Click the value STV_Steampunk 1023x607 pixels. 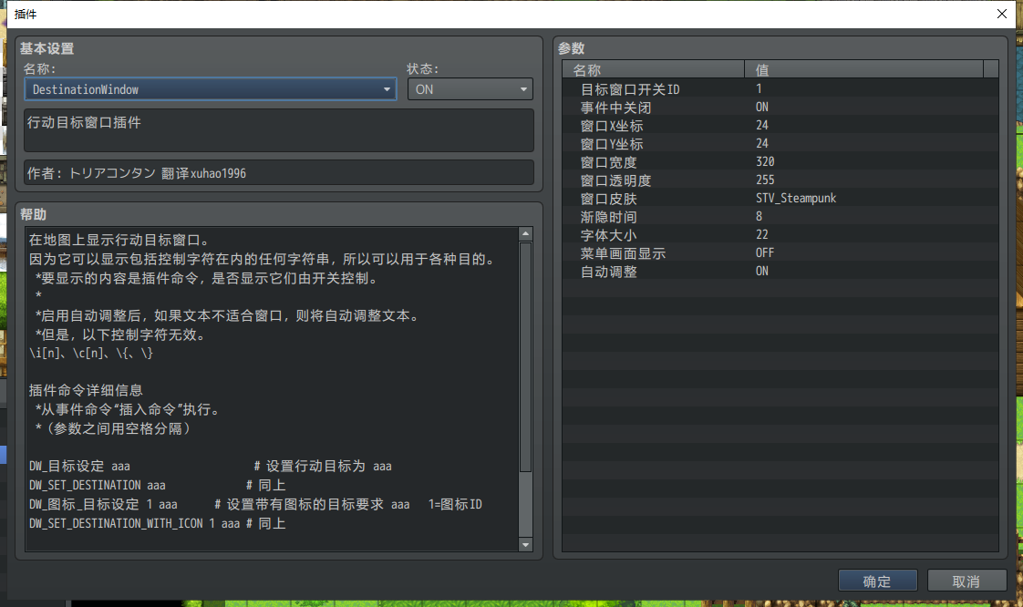click(796, 198)
